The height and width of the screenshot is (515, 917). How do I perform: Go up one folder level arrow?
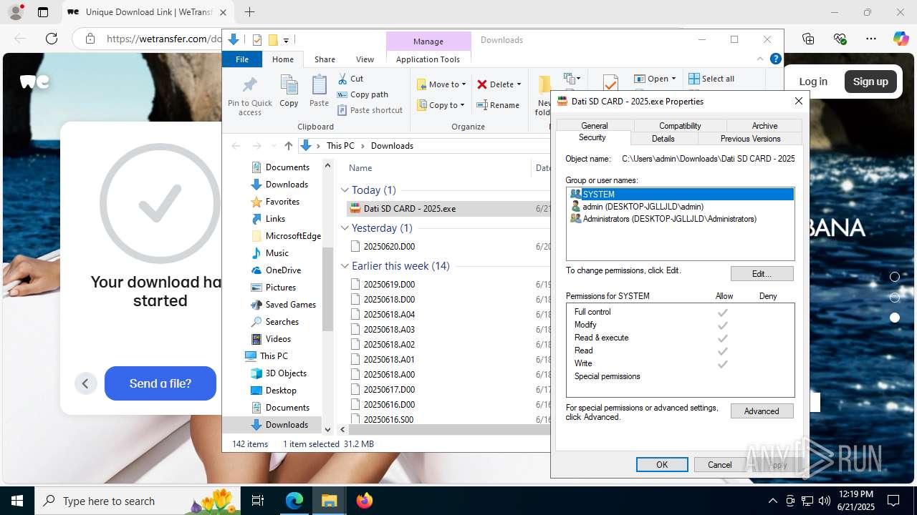point(289,145)
